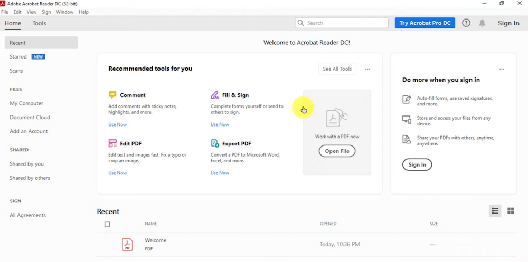Click Add an Account in sidebar
Viewport: 528px width, 262px height.
tap(29, 131)
